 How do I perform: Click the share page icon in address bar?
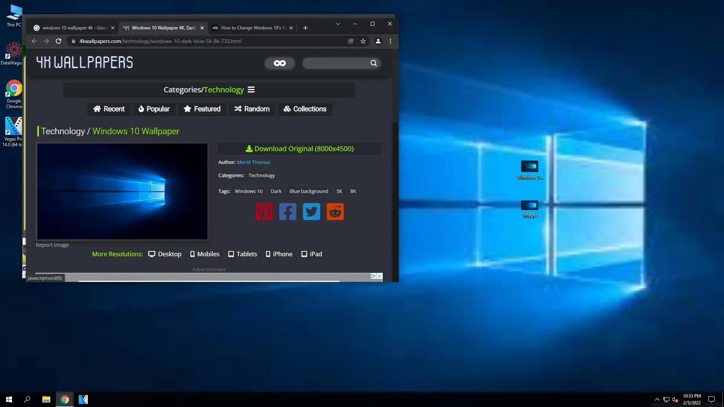tap(351, 41)
